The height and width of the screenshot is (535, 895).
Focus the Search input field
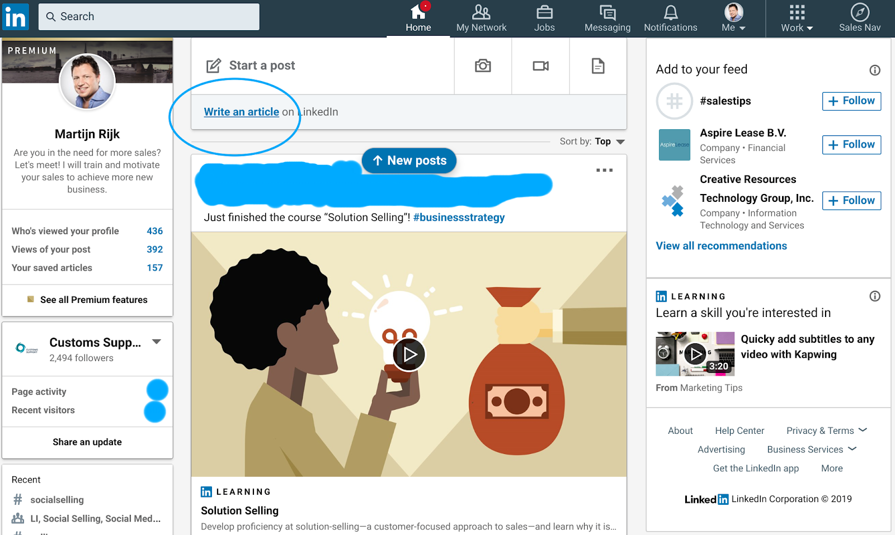click(149, 17)
